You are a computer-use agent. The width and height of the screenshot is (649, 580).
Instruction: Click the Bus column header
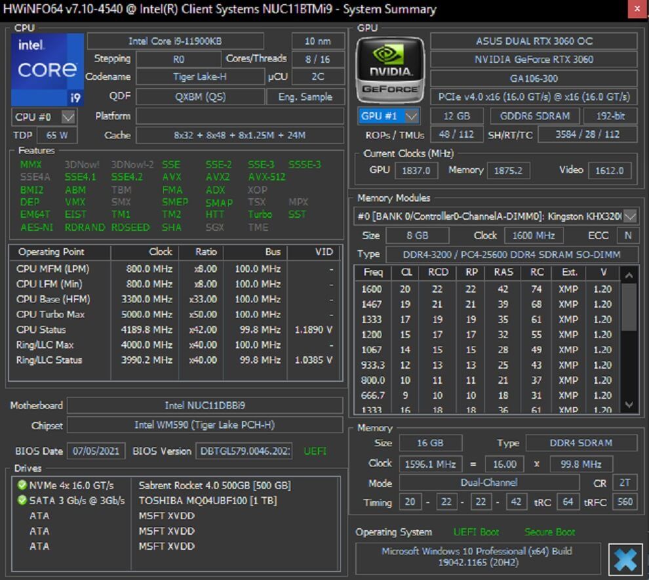click(x=256, y=252)
